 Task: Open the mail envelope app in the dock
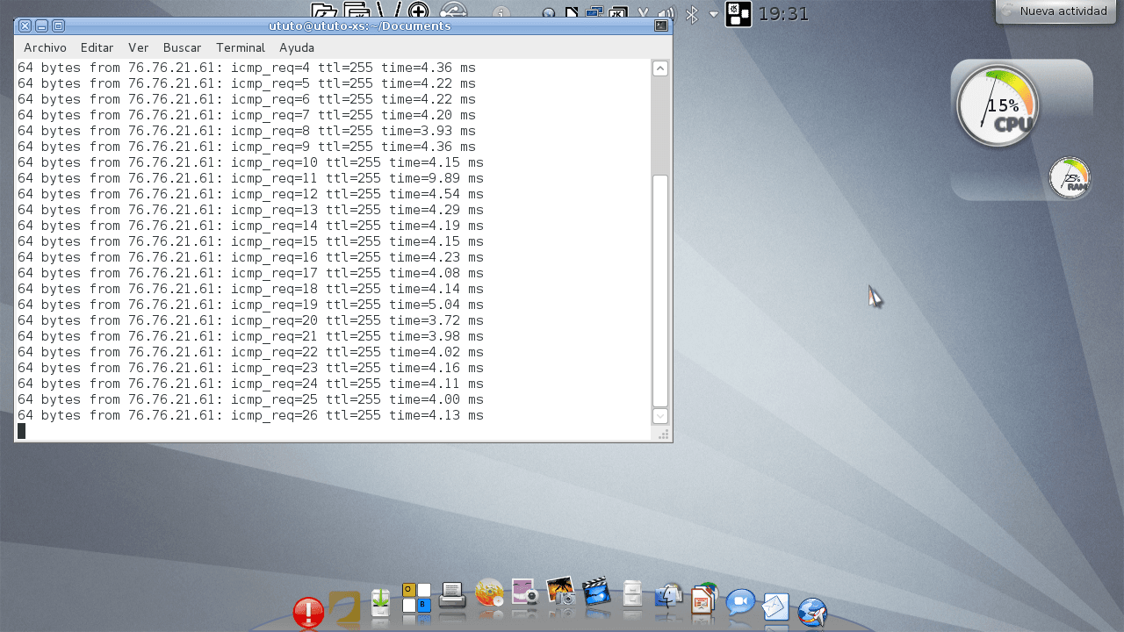pos(776,607)
